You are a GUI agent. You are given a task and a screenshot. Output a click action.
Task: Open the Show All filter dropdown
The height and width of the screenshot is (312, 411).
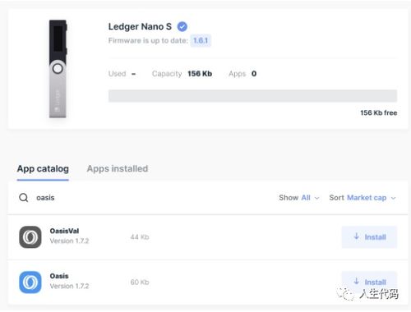point(299,198)
